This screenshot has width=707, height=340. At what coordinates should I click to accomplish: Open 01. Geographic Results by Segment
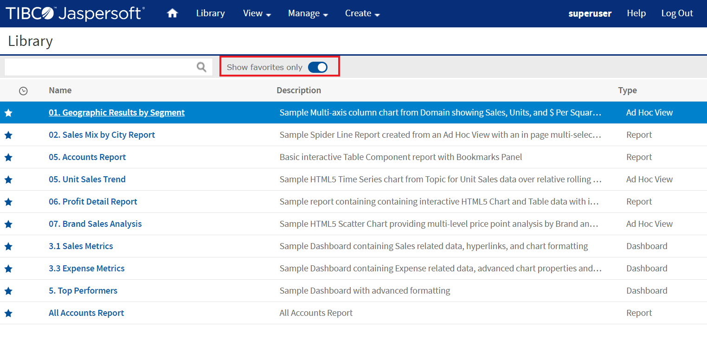click(x=117, y=113)
